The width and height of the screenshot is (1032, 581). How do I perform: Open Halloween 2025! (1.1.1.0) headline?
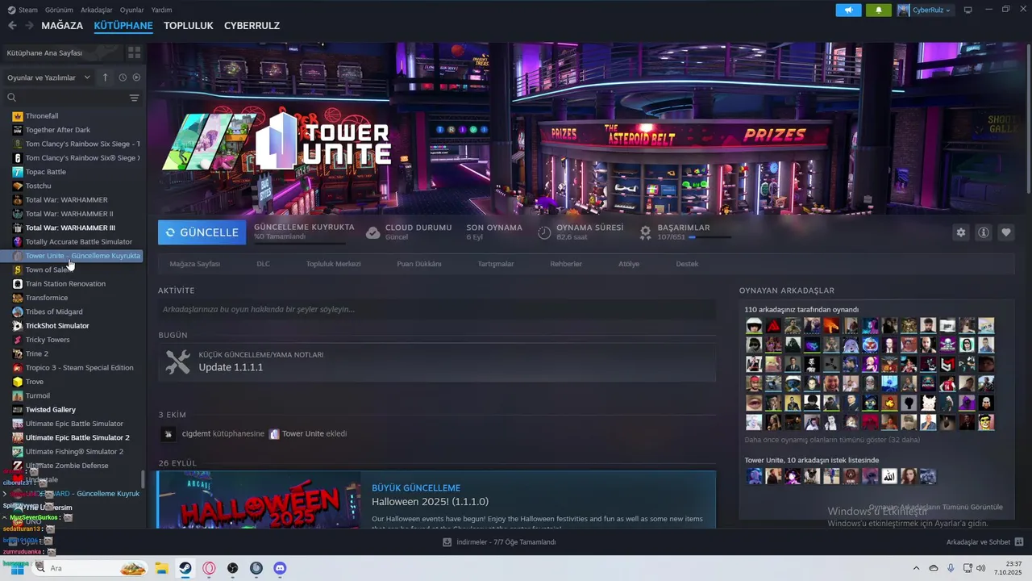pos(430,502)
